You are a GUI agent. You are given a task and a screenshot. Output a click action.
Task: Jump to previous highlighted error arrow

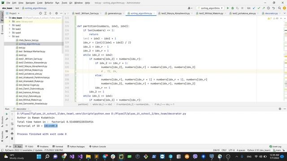[x=281, y=18]
